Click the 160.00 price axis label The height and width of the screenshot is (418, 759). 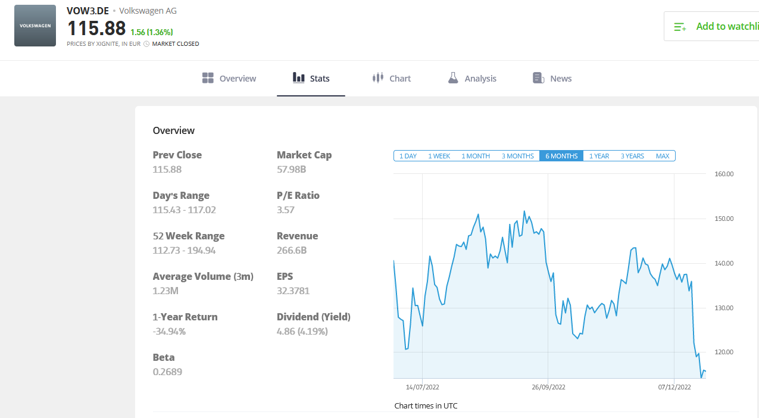(x=724, y=174)
